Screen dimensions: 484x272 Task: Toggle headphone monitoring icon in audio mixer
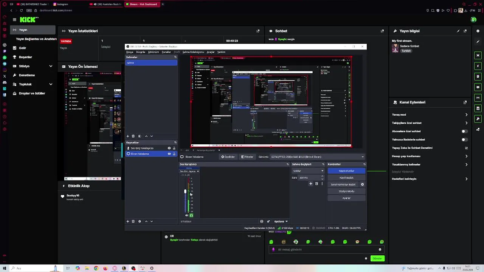point(191,215)
